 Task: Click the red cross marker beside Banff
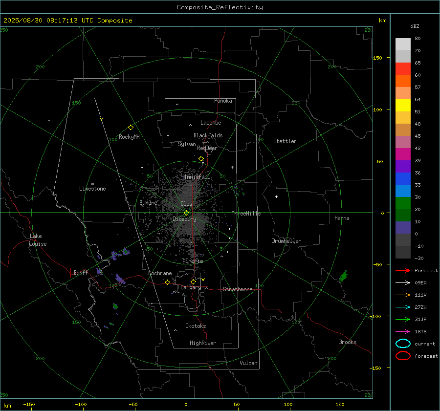pyautogui.click(x=70, y=273)
